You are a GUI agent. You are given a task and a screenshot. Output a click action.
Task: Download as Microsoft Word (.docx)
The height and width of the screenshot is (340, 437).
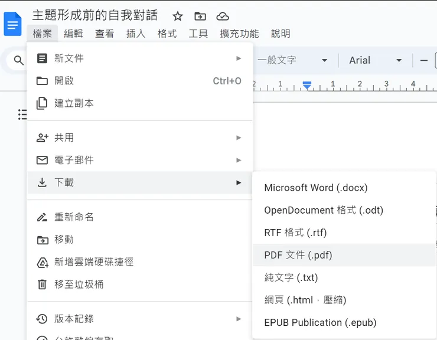coord(344,188)
